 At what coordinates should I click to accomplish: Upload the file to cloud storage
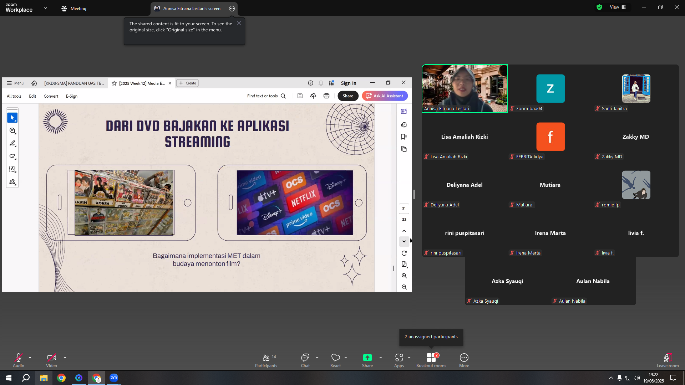[313, 96]
